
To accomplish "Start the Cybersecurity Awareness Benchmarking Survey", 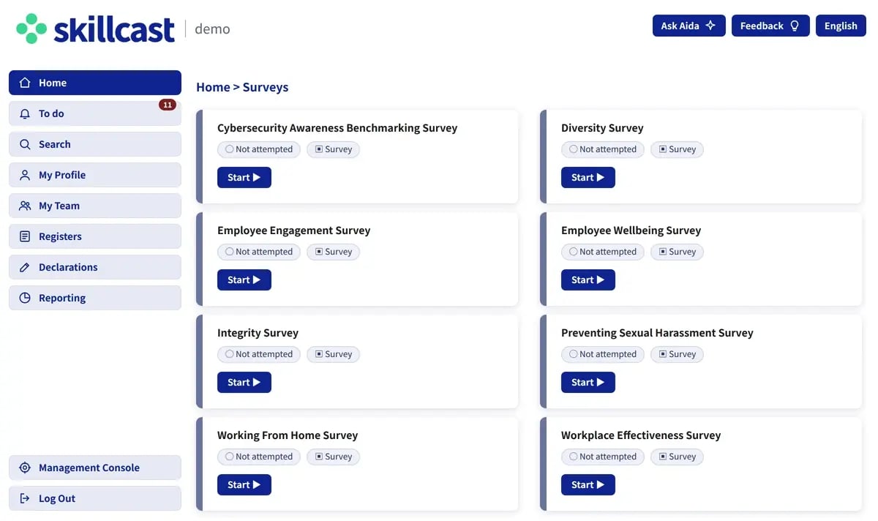I will pos(244,177).
